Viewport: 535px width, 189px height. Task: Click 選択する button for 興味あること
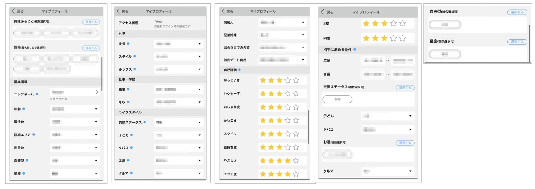click(91, 22)
